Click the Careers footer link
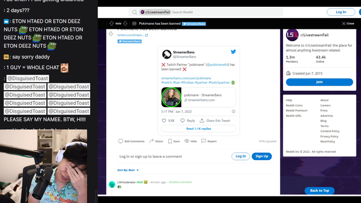The height and width of the screenshot is (203, 361). pos(325,105)
